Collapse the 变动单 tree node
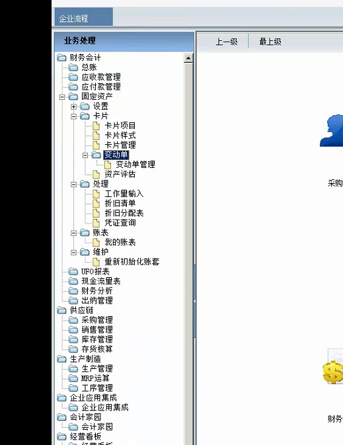This screenshot has width=343, height=445. click(85, 155)
